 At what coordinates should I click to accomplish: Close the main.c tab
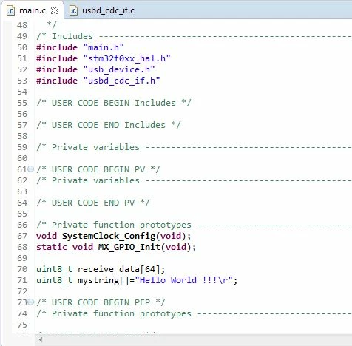click(55, 10)
